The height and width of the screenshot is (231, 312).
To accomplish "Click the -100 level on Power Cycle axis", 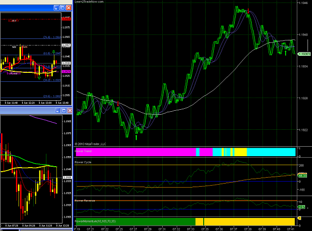I will 302,190.
